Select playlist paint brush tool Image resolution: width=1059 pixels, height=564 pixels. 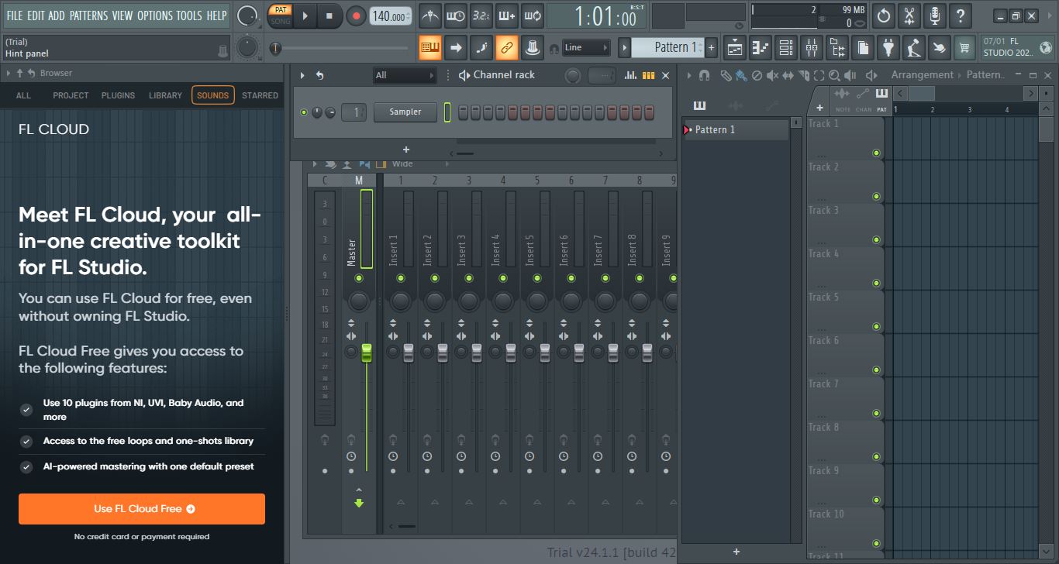pos(741,75)
